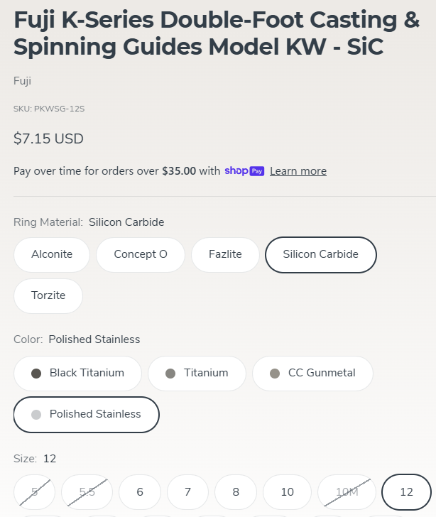Select Fazlite ring material option
Image resolution: width=436 pixels, height=517 pixels.
(225, 254)
